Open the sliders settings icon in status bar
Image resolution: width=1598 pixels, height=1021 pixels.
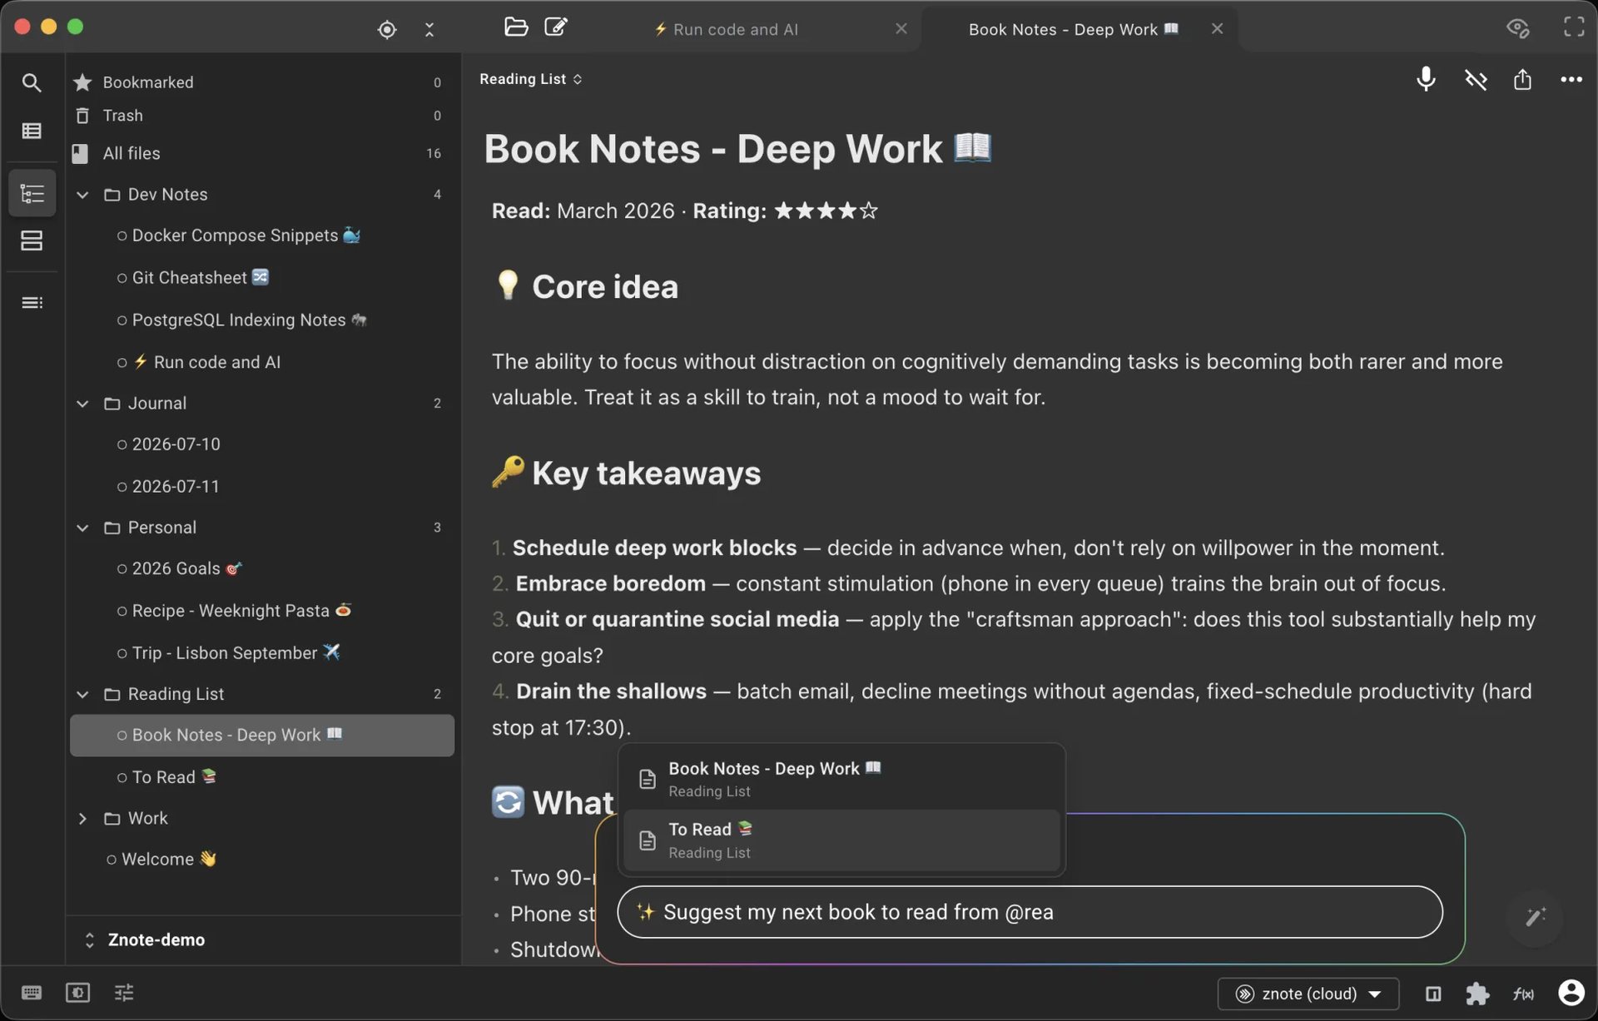click(x=123, y=992)
